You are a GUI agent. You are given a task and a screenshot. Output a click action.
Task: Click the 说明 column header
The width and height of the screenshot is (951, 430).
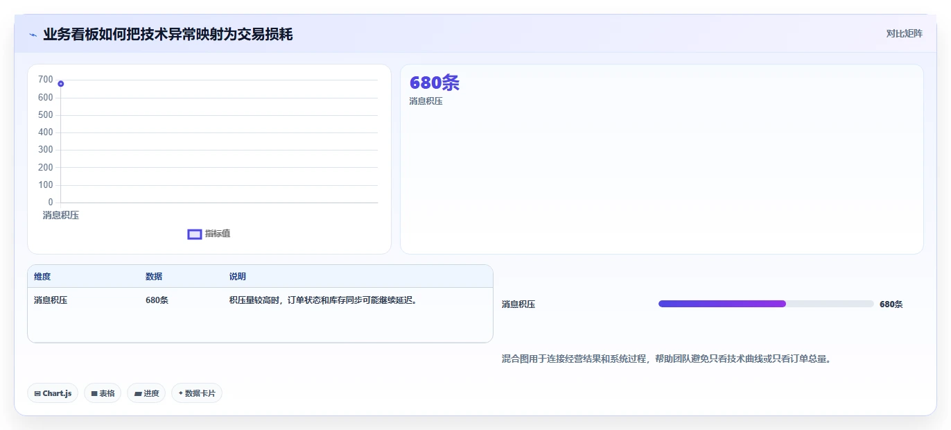pos(238,277)
